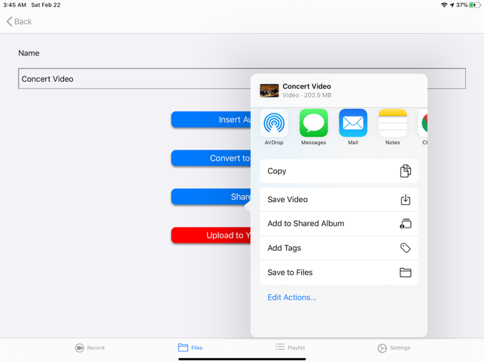Tap the Wi-Fi status icon
Viewport: 484px width, 362px height.
coord(444,5)
